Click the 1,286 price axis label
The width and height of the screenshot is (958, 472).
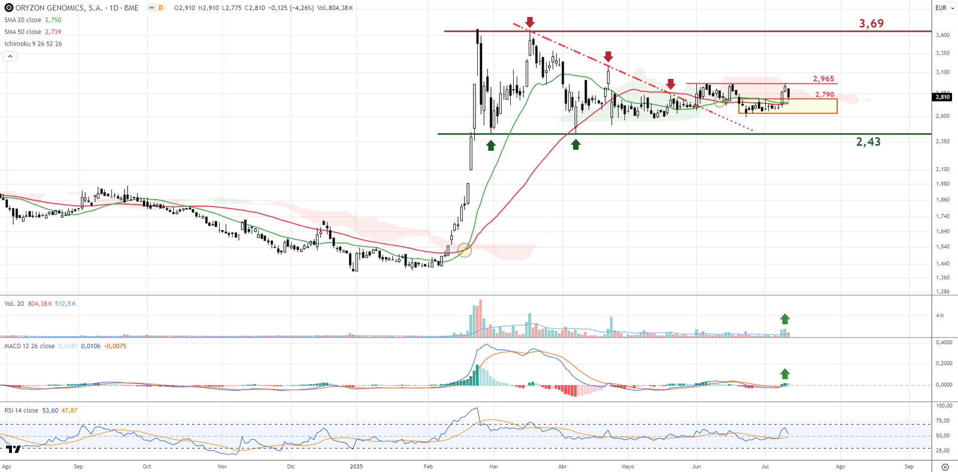(942, 291)
